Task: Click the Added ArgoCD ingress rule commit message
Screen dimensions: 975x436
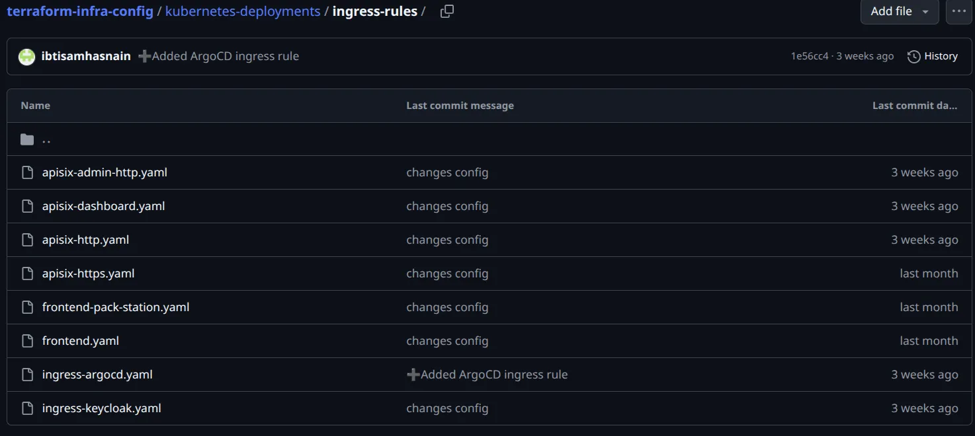Action: click(x=225, y=56)
